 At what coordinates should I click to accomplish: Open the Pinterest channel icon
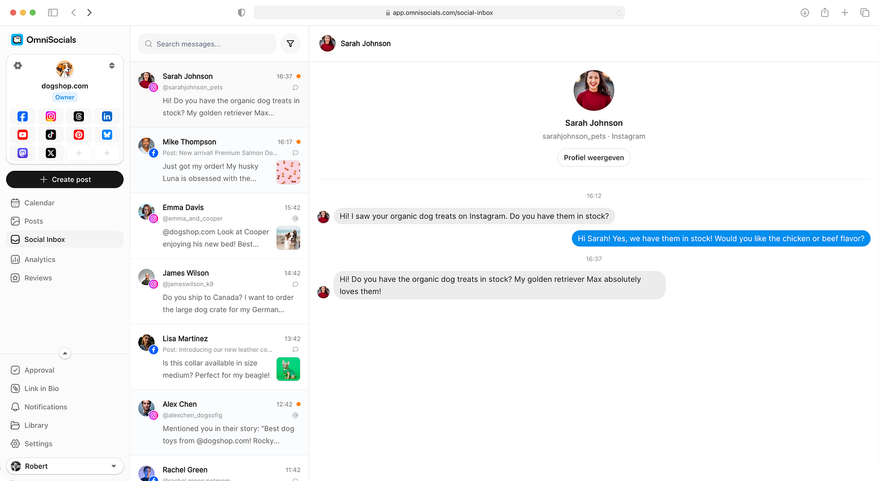pyautogui.click(x=79, y=135)
